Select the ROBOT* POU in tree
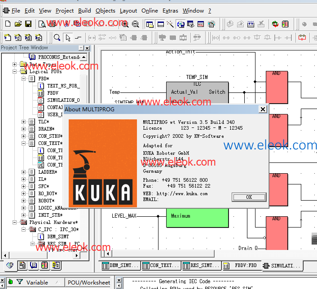Screen dimensions: 317x289 (x=46, y=201)
